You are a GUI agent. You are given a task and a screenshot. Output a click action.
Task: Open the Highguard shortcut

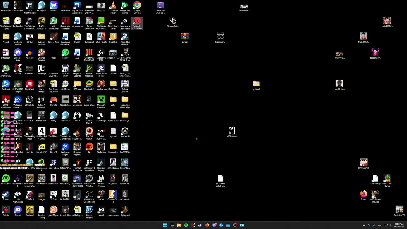125,211
